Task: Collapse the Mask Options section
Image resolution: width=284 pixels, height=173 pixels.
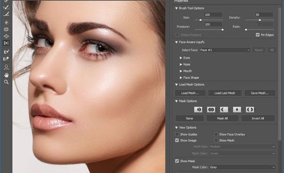Action: click(176, 101)
